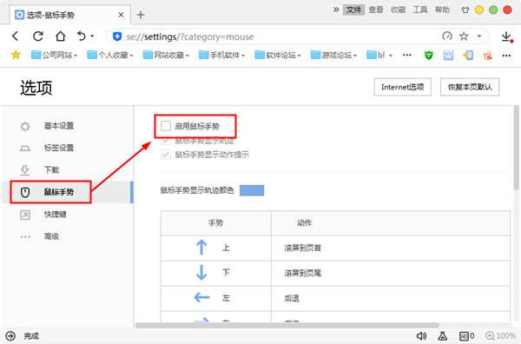Open the 游戏论坛 bookmark folder
Screen dimensions: 521x344
334,55
